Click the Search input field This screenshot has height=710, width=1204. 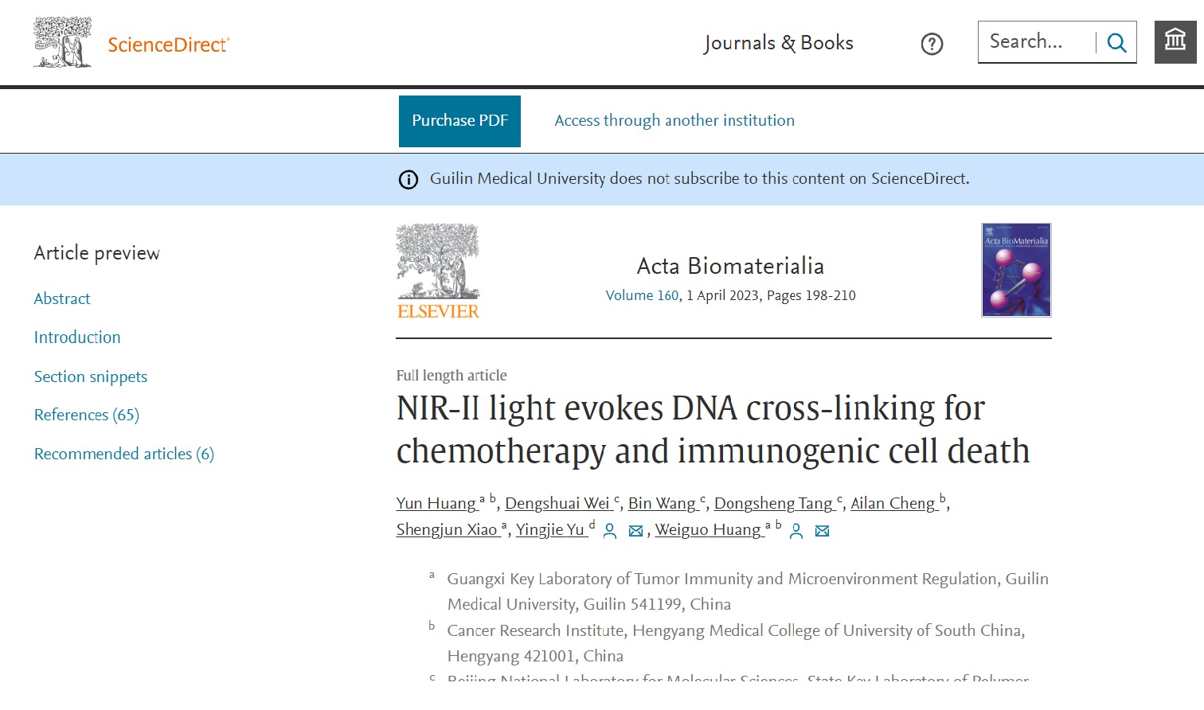click(x=1037, y=42)
